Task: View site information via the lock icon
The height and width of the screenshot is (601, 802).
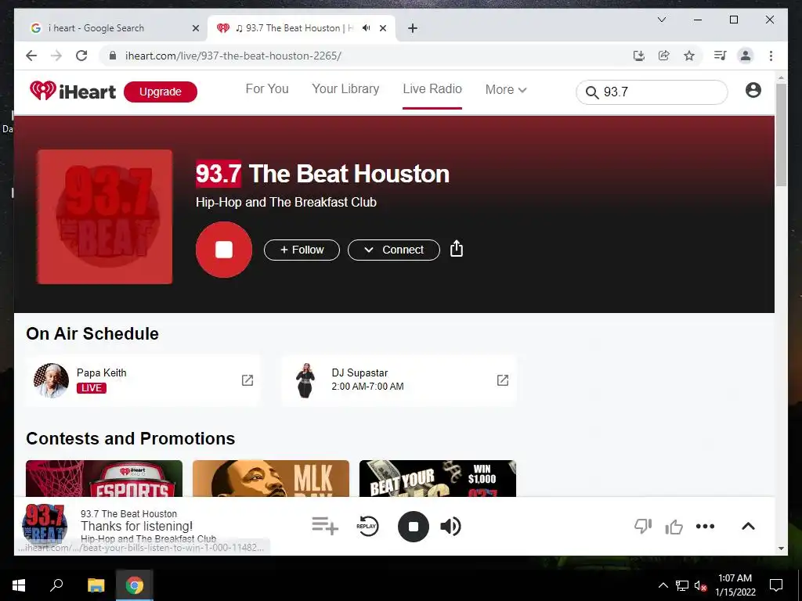Action: pos(113,56)
